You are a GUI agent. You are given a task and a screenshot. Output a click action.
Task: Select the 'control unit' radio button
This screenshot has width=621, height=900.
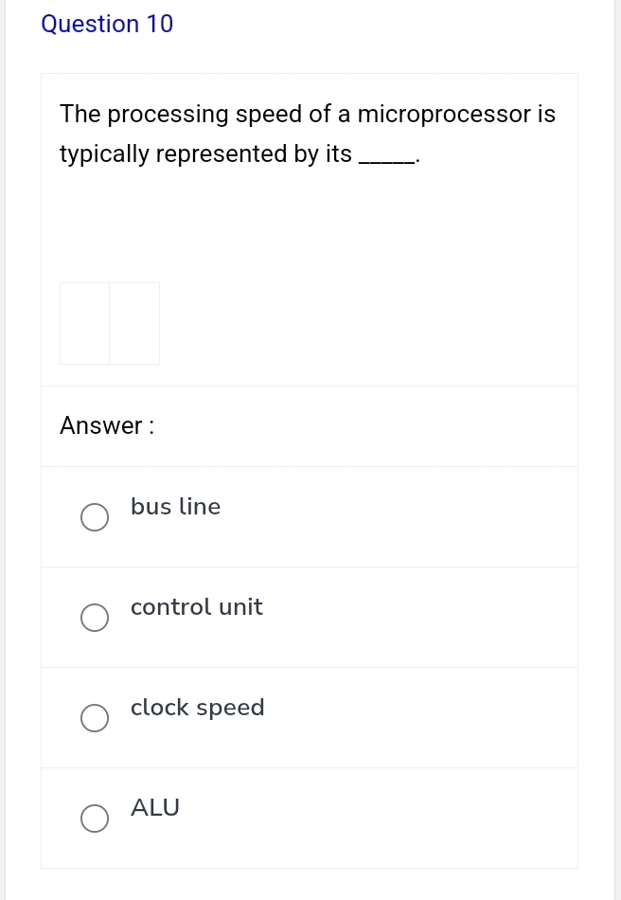(x=95, y=618)
